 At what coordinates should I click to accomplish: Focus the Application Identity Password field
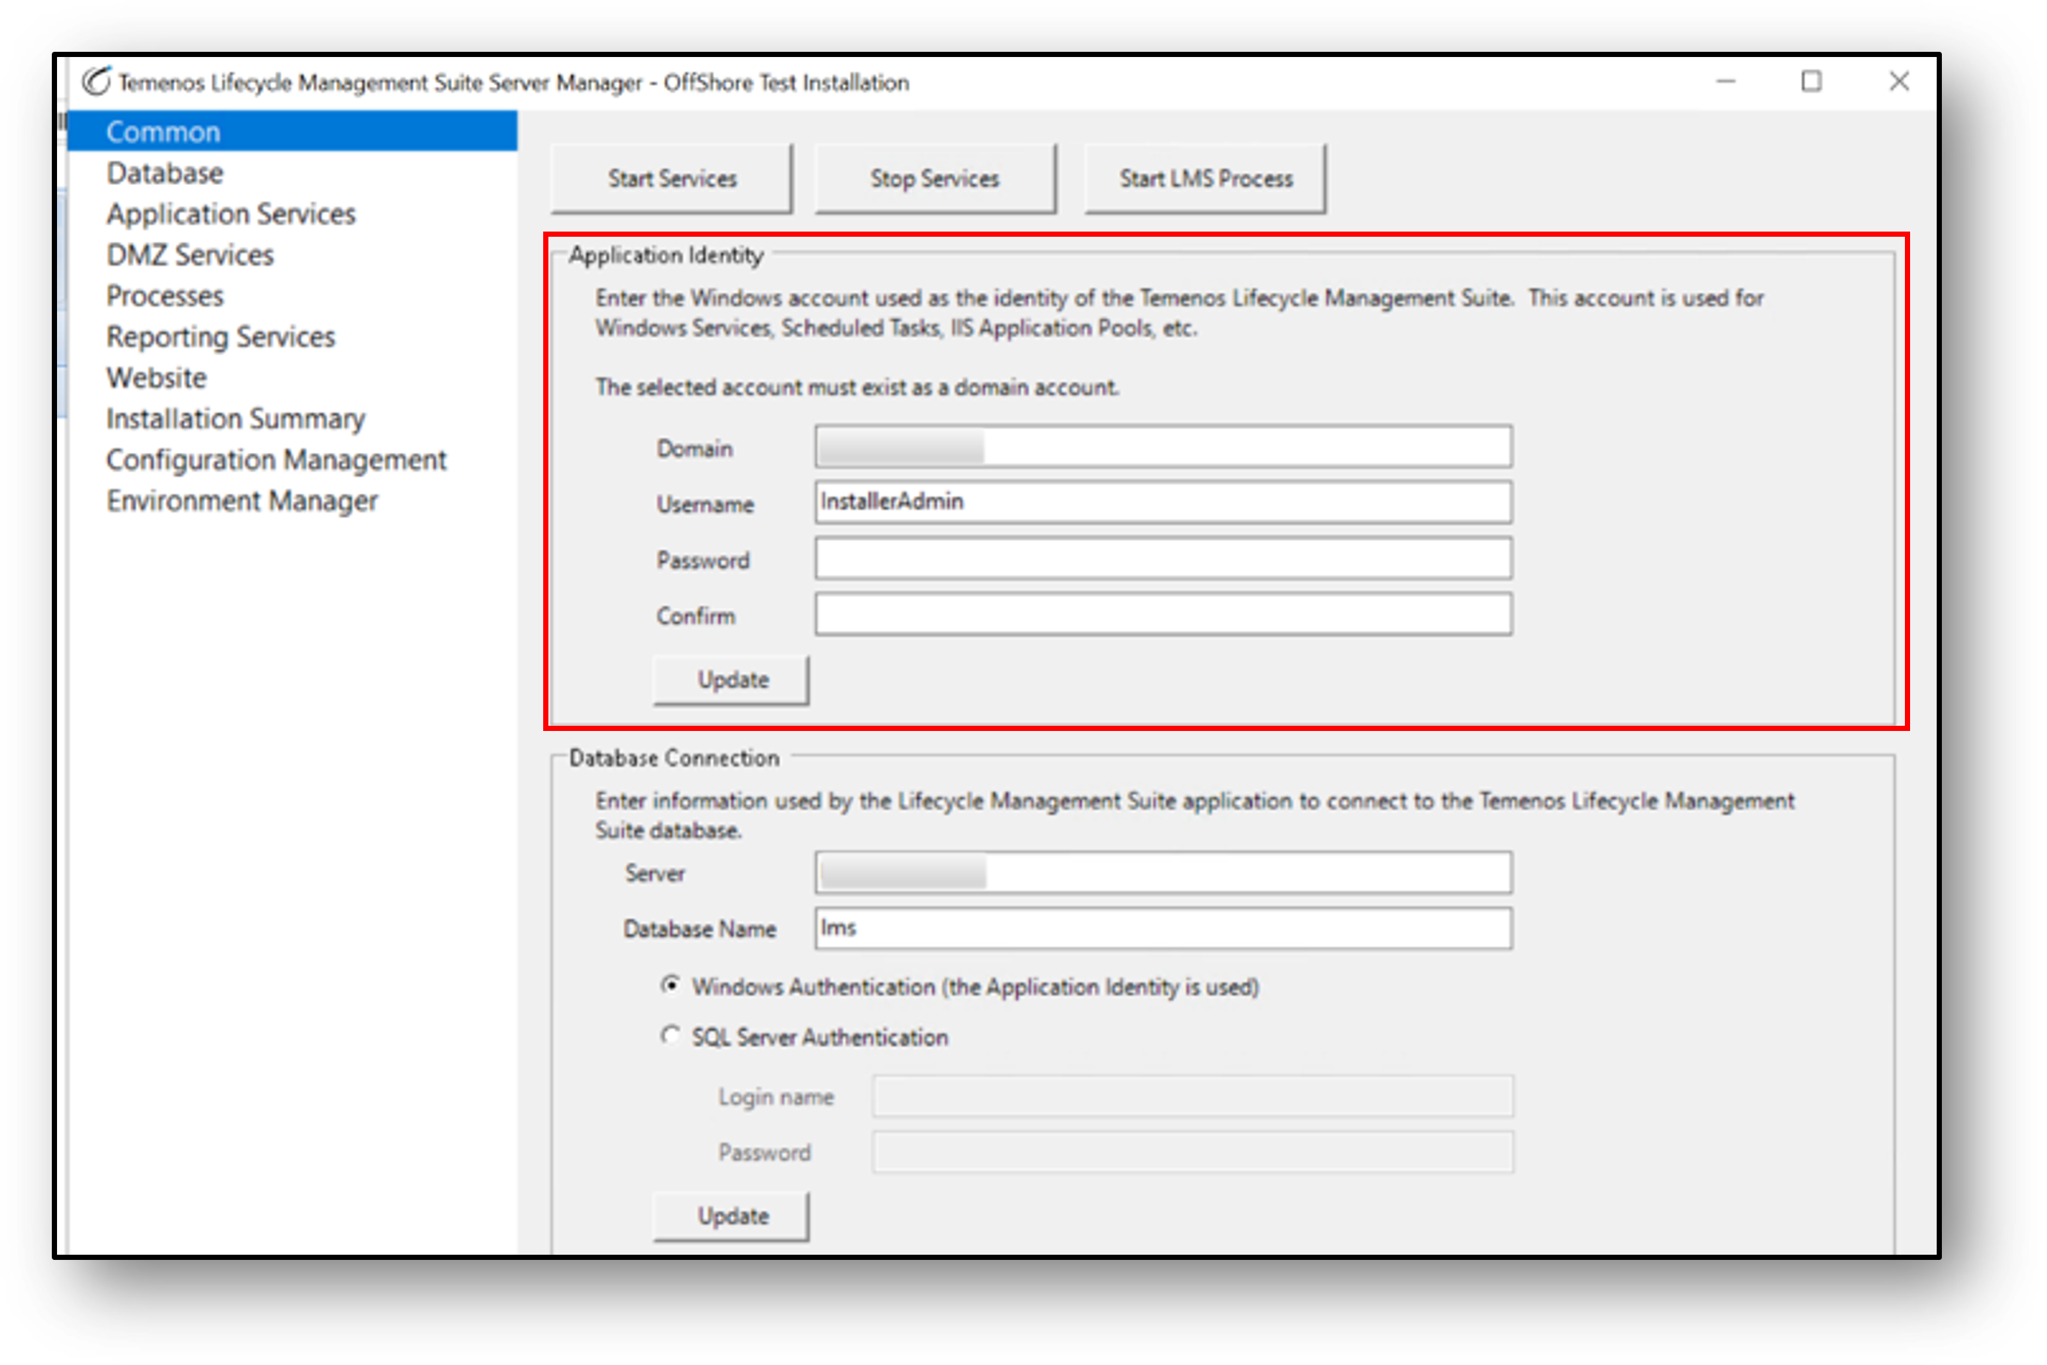(1163, 559)
